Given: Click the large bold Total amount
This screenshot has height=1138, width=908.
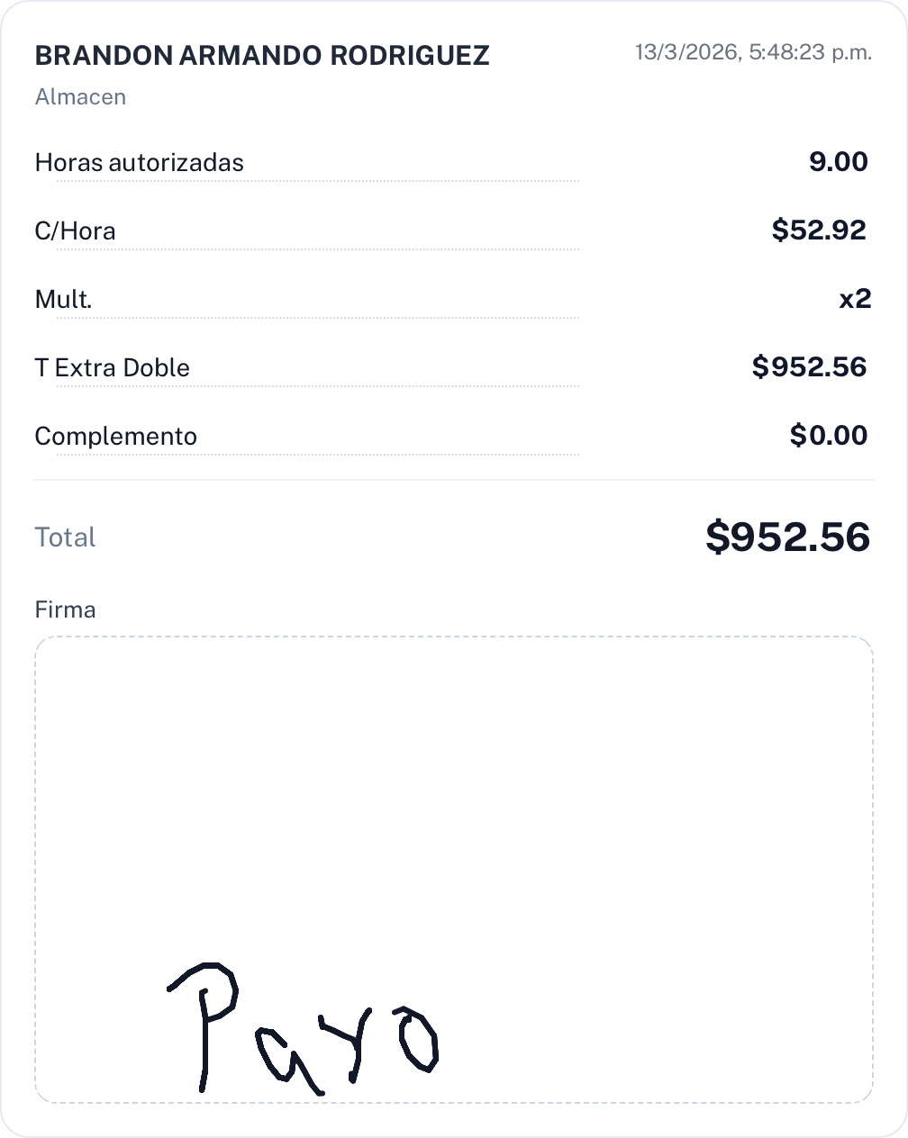Looking at the screenshot, I should click(x=787, y=537).
